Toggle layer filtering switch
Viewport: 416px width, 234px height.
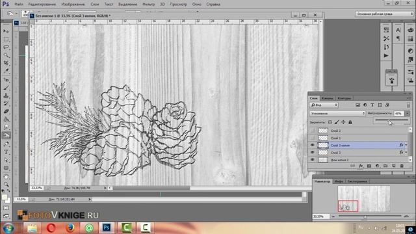point(408,105)
